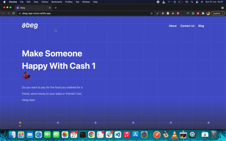Viewport: 226px width, 141px height.
Task: Open the Window menu
Action: pos(86,2)
